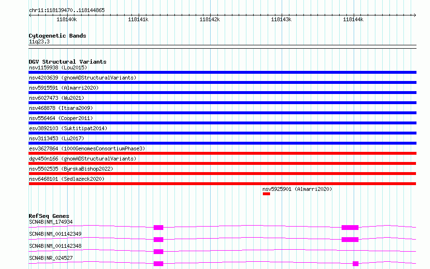Select the second exon of SCN4B|NM_001142349
430x269 pixels.
click(x=350, y=240)
